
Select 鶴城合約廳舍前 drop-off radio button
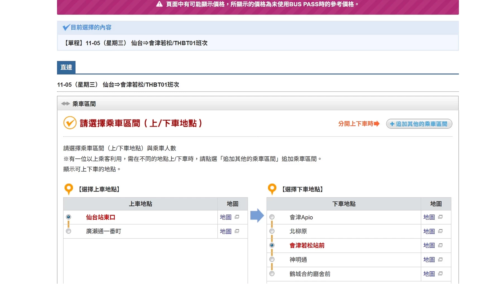tap(272, 274)
